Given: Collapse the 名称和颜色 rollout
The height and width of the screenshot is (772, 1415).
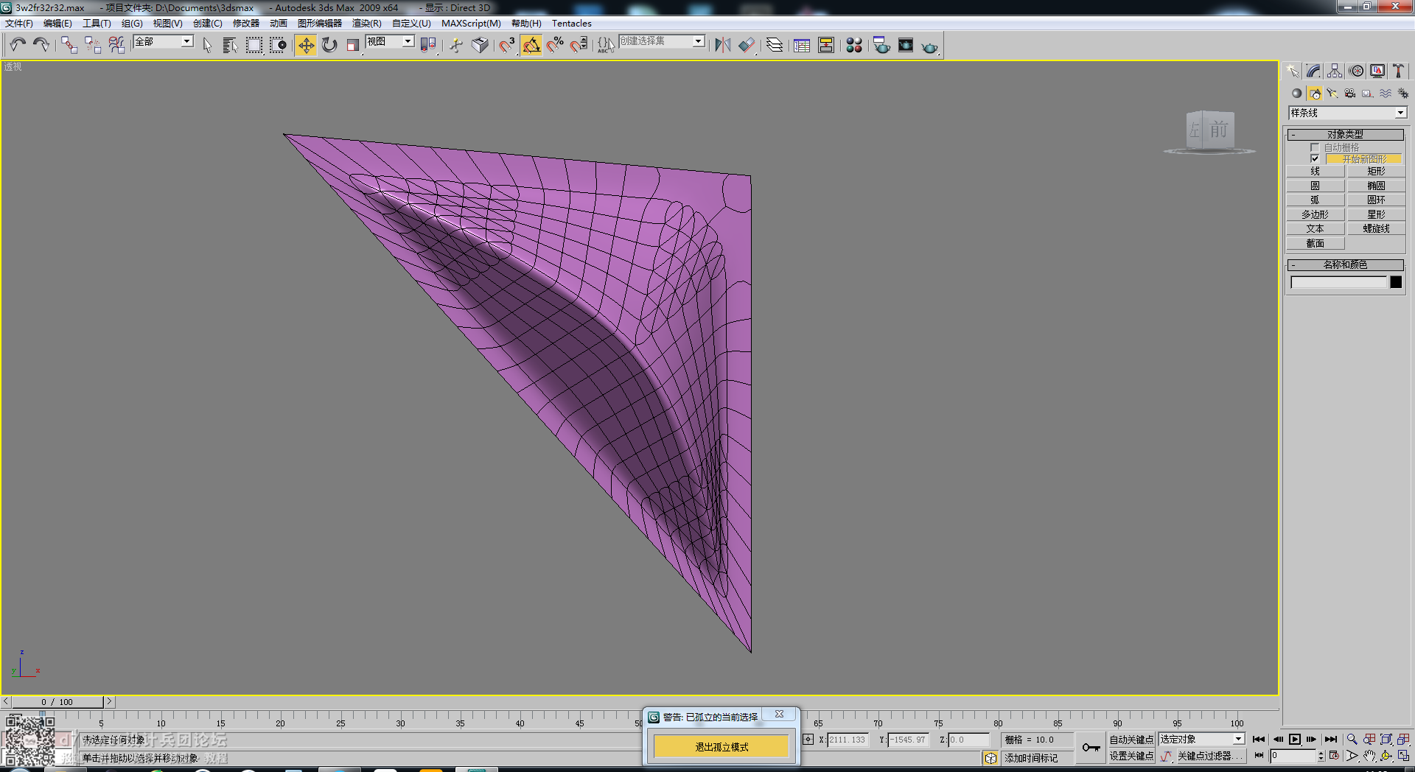Looking at the screenshot, I should pos(1345,264).
